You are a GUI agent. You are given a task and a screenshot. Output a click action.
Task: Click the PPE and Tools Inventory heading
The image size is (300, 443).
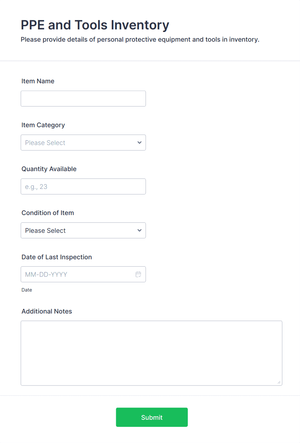(95, 25)
